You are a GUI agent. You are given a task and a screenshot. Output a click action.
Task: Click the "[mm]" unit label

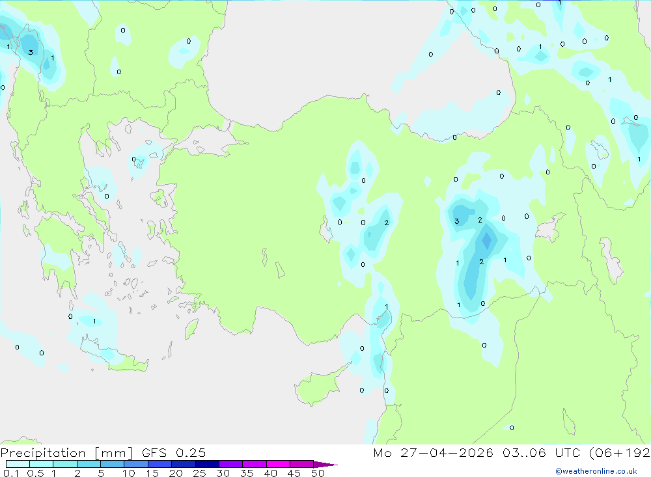(x=113, y=453)
